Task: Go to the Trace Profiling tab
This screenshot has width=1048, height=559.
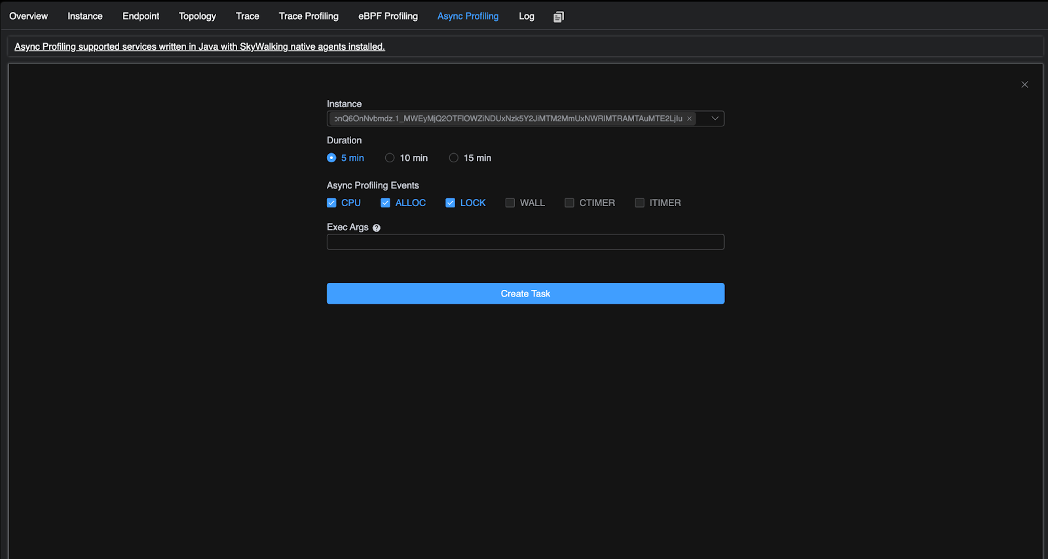Action: [309, 16]
